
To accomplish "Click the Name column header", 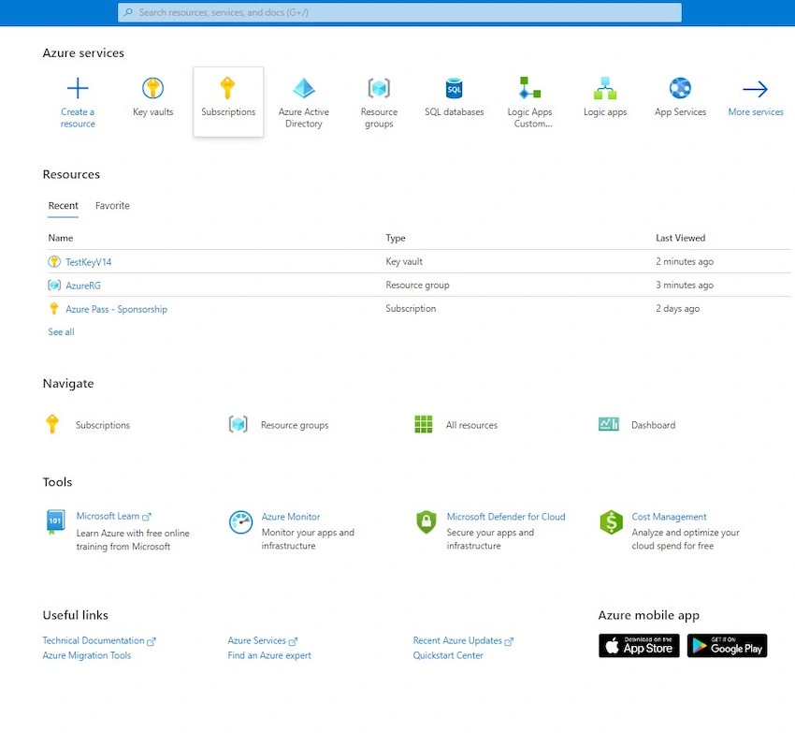I will [x=61, y=238].
